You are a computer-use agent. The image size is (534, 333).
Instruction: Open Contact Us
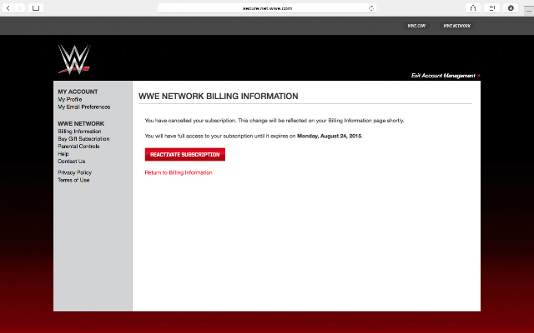coord(71,162)
